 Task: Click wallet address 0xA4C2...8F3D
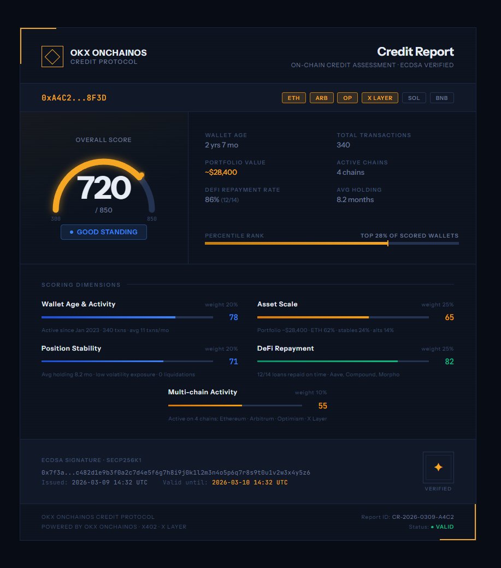(74, 98)
